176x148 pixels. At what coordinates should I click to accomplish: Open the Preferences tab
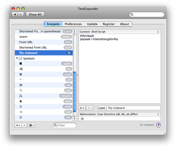(x=73, y=24)
